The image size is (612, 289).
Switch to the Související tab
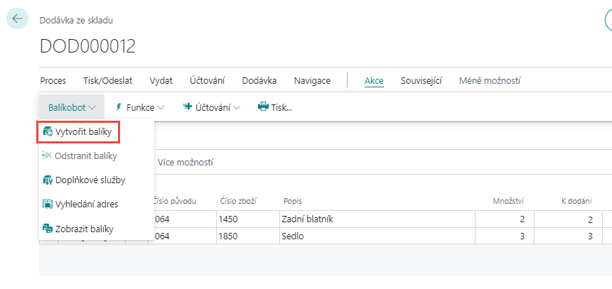[422, 80]
